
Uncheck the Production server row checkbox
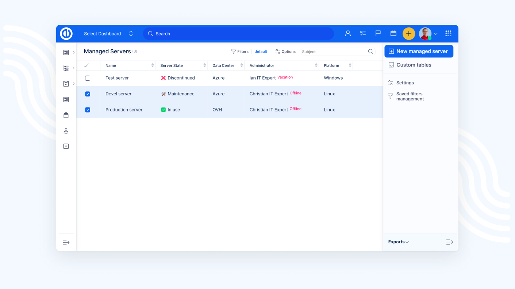coord(88,110)
